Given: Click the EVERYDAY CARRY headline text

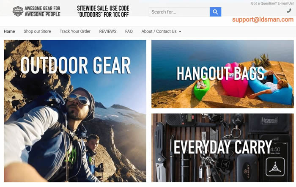Looking at the screenshot, I should point(223,147).
